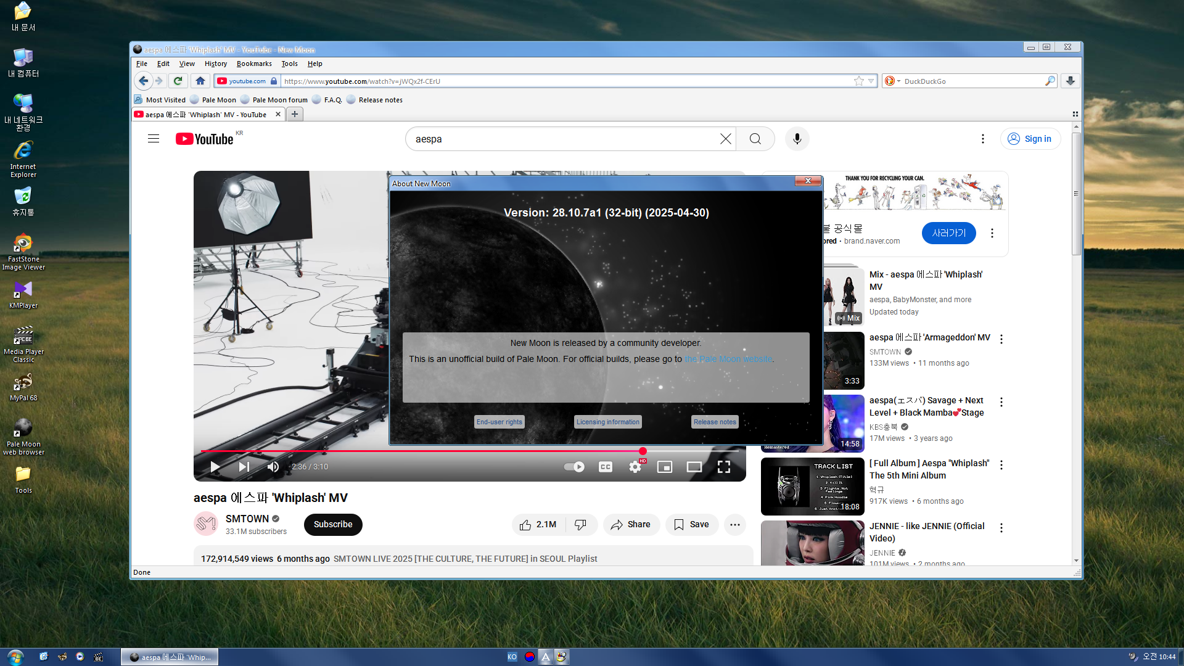The height and width of the screenshot is (666, 1184).
Task: Toggle the autoplay switch
Action: pos(574,467)
